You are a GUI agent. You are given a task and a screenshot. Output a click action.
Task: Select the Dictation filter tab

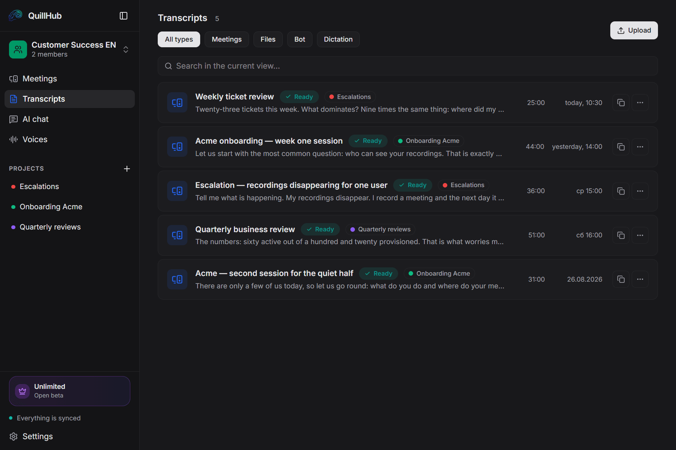338,39
